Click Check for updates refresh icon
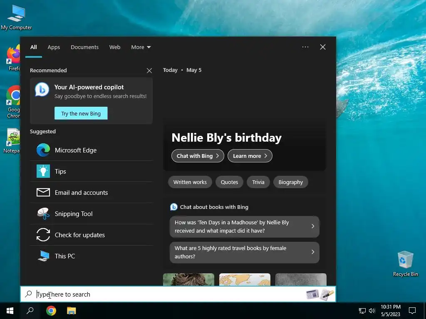This screenshot has width=426, height=319. (x=43, y=235)
